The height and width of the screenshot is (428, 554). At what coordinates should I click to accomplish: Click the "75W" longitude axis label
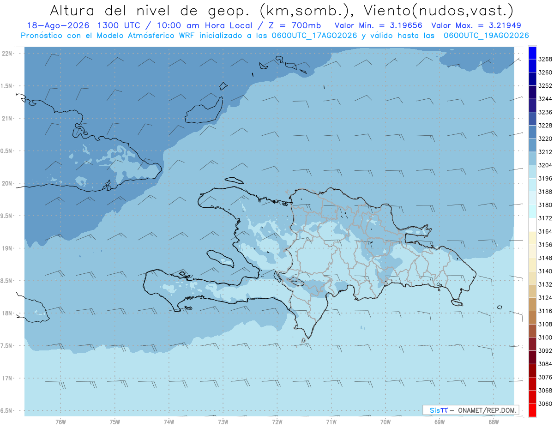115,422
